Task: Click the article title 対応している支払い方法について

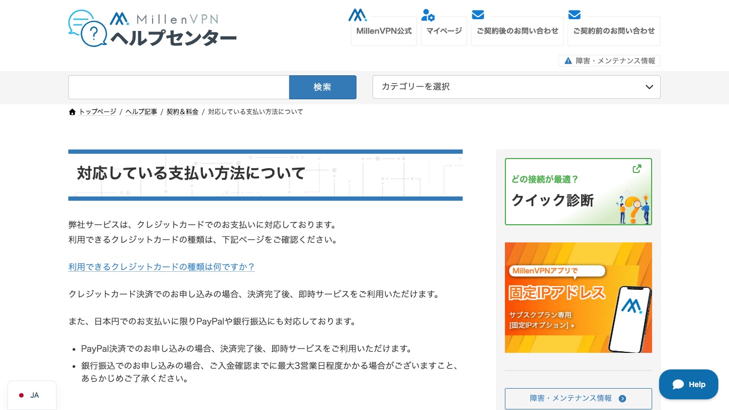Action: coord(191,174)
